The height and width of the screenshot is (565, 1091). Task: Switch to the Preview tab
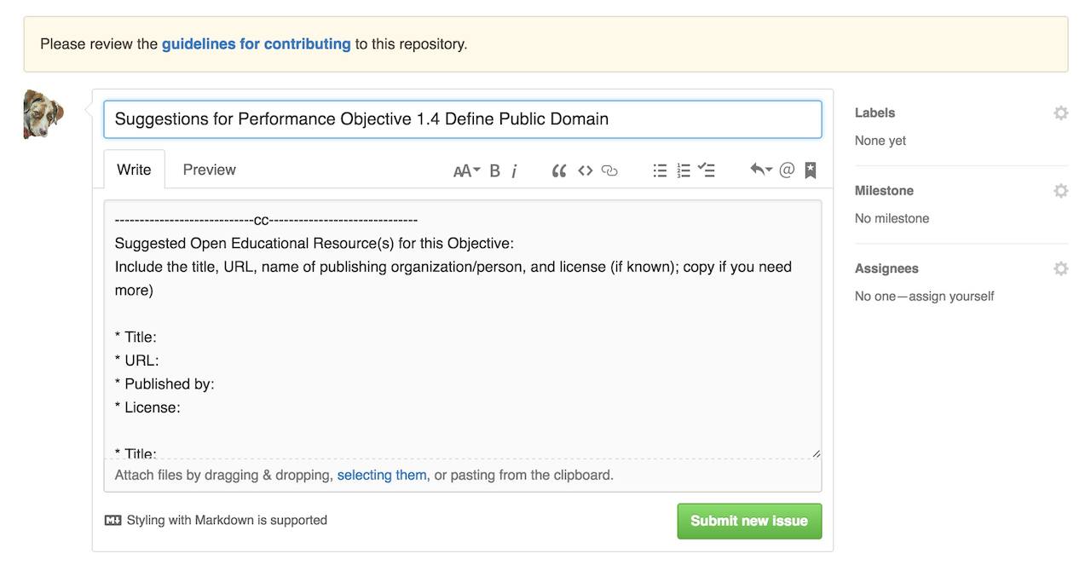tap(209, 170)
